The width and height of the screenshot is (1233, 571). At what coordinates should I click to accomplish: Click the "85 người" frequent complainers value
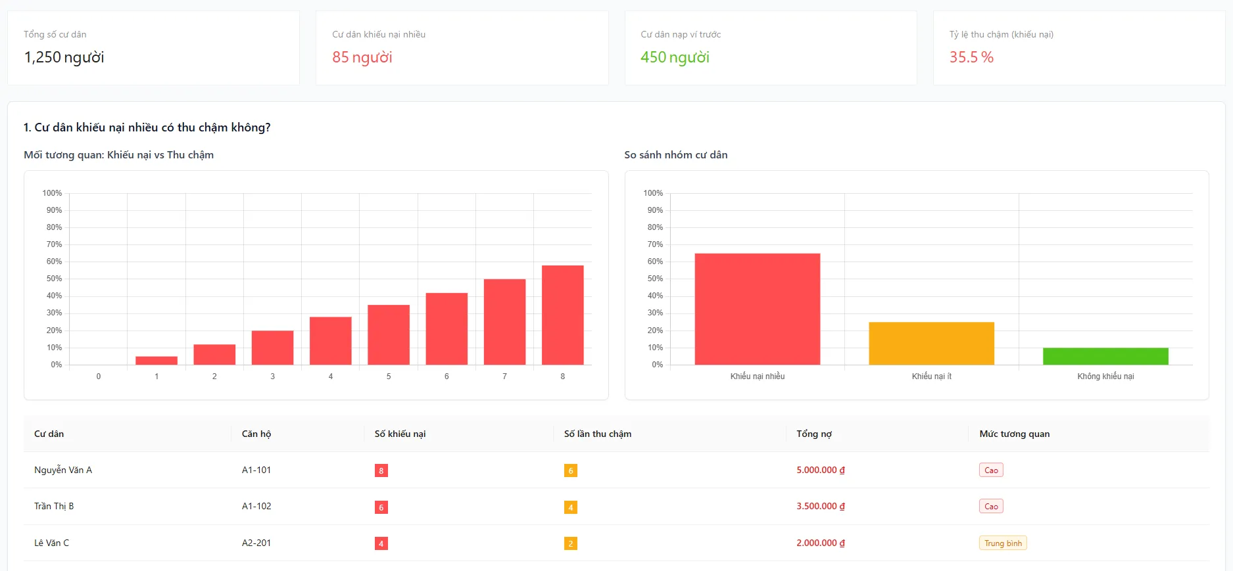point(362,57)
